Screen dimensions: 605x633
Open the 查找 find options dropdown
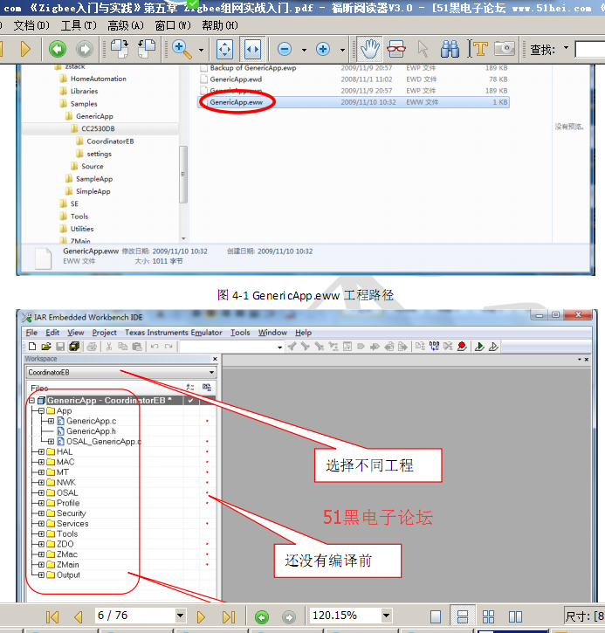point(566,48)
